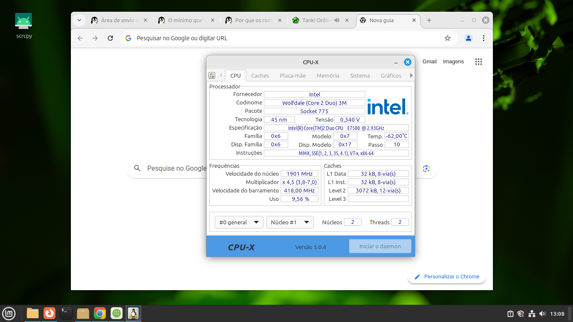
Task: Open the security shield tray icon
Action: coord(521,314)
